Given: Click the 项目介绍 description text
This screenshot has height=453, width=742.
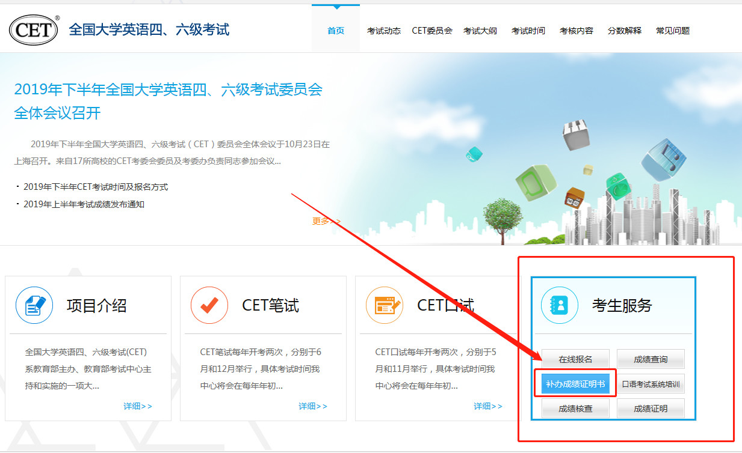Looking at the screenshot, I should (x=88, y=369).
